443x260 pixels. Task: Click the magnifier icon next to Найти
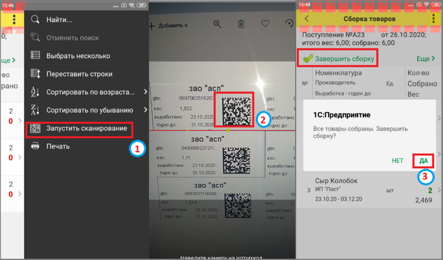[35, 19]
